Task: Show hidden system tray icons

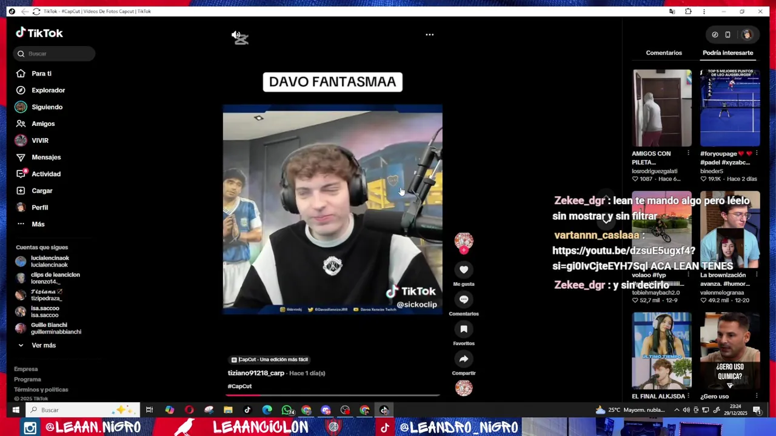Action: [677, 410]
